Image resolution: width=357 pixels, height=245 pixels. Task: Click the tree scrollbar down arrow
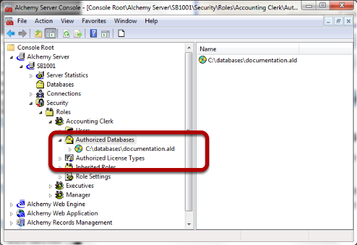(x=189, y=224)
